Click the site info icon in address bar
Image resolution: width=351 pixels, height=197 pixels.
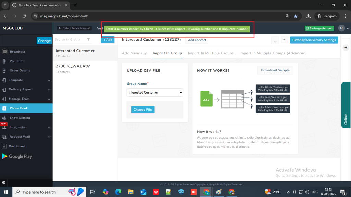click(35, 16)
